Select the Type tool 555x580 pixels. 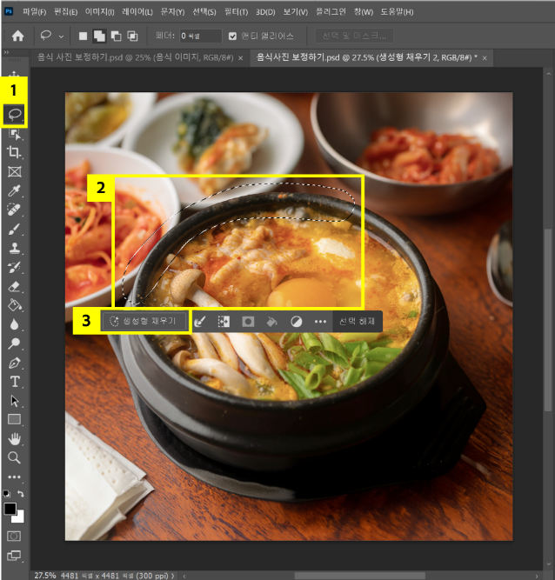[15, 382]
